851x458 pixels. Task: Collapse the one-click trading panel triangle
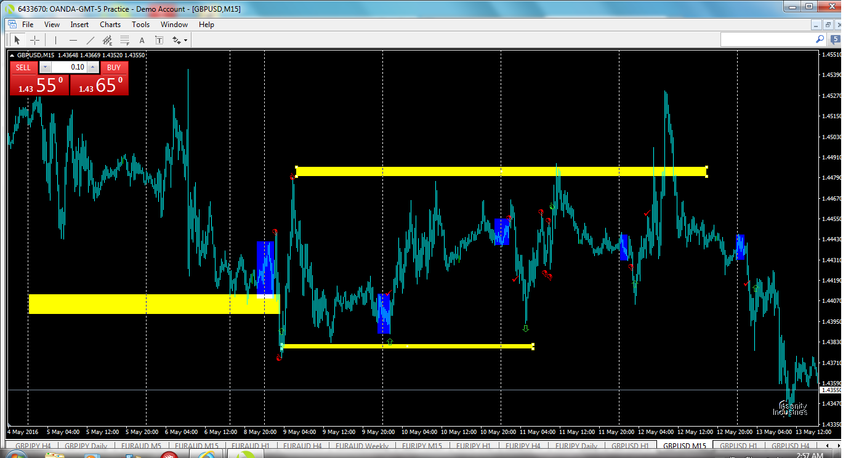(x=12, y=55)
